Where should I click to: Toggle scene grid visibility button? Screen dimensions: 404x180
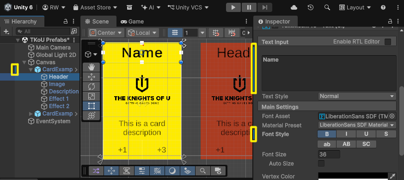point(175,33)
